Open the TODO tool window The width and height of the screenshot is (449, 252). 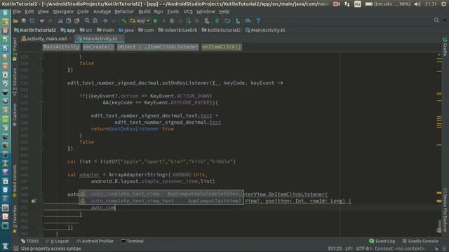(x=29, y=241)
